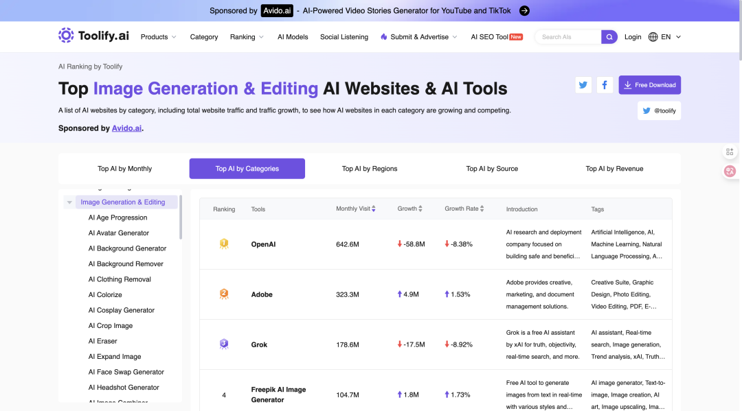Sort by Monthly Visit arrows
Viewport: 742px width, 411px height.
tap(374, 209)
